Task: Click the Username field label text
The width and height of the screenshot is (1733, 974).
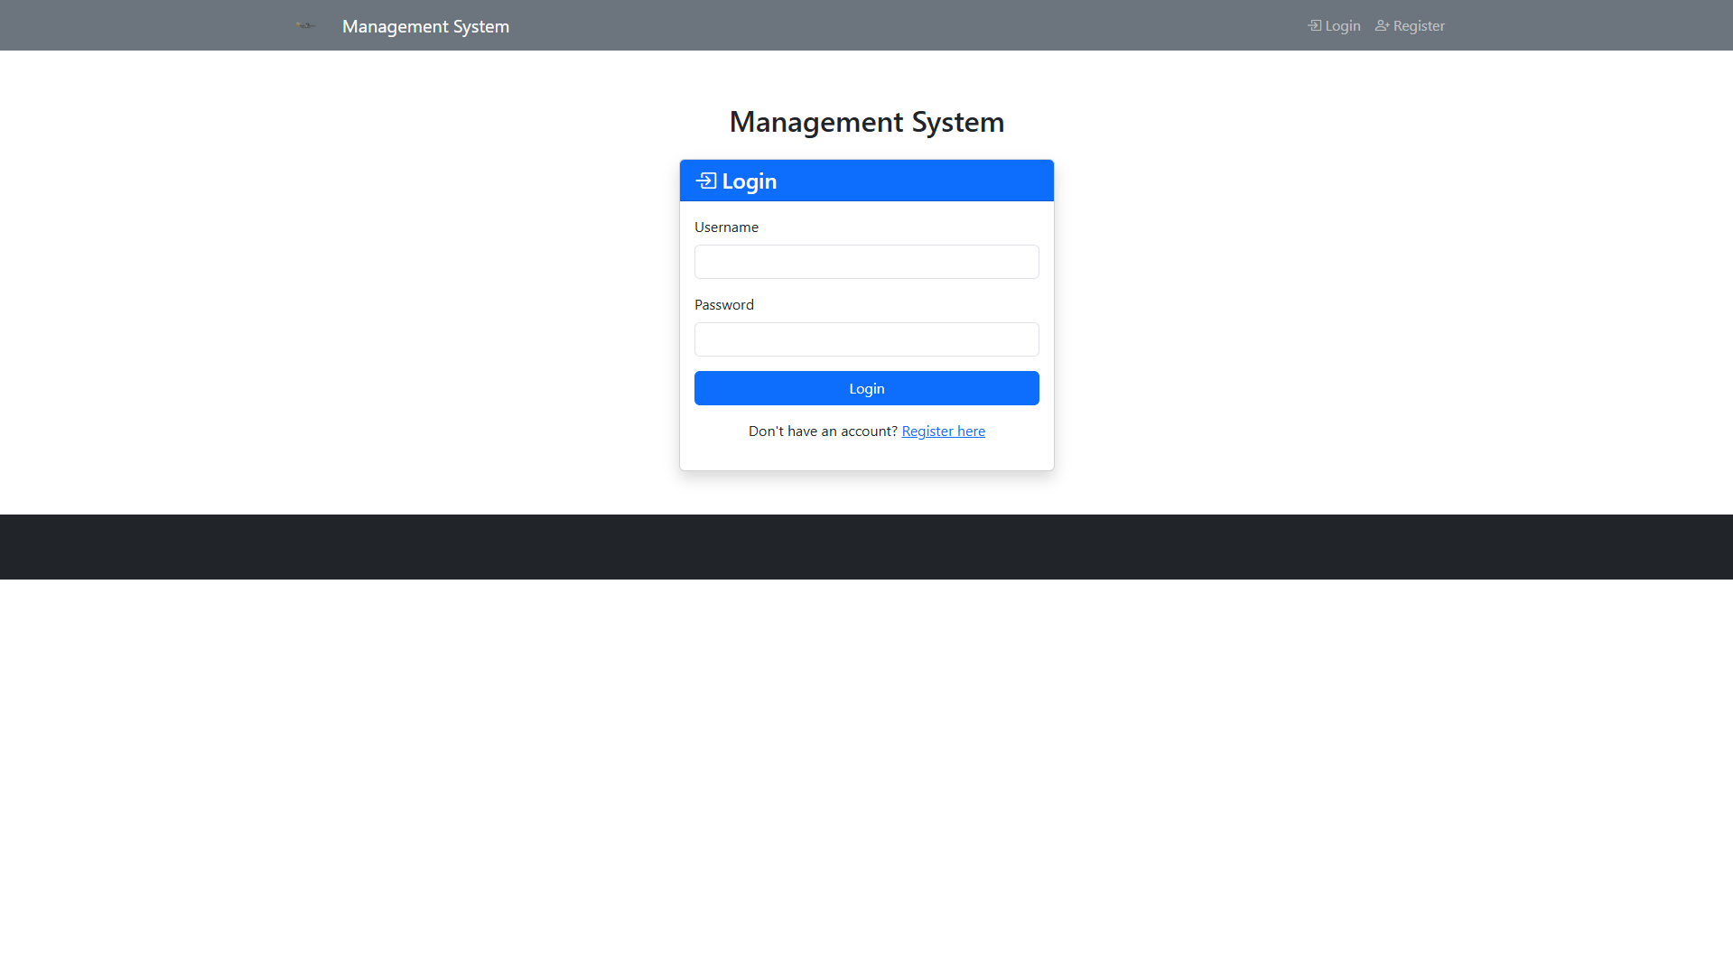Action: coord(726,227)
